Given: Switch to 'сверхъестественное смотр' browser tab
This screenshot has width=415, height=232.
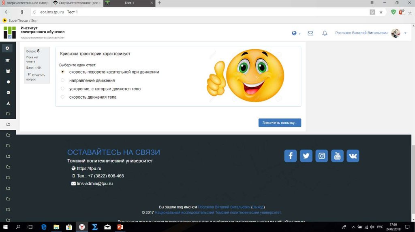Looking at the screenshot, I should tap(26, 3).
